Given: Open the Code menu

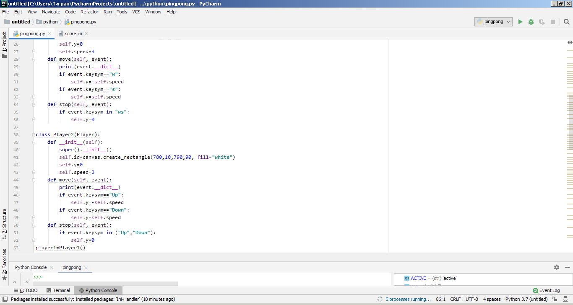Looking at the screenshot, I should click(70, 12).
